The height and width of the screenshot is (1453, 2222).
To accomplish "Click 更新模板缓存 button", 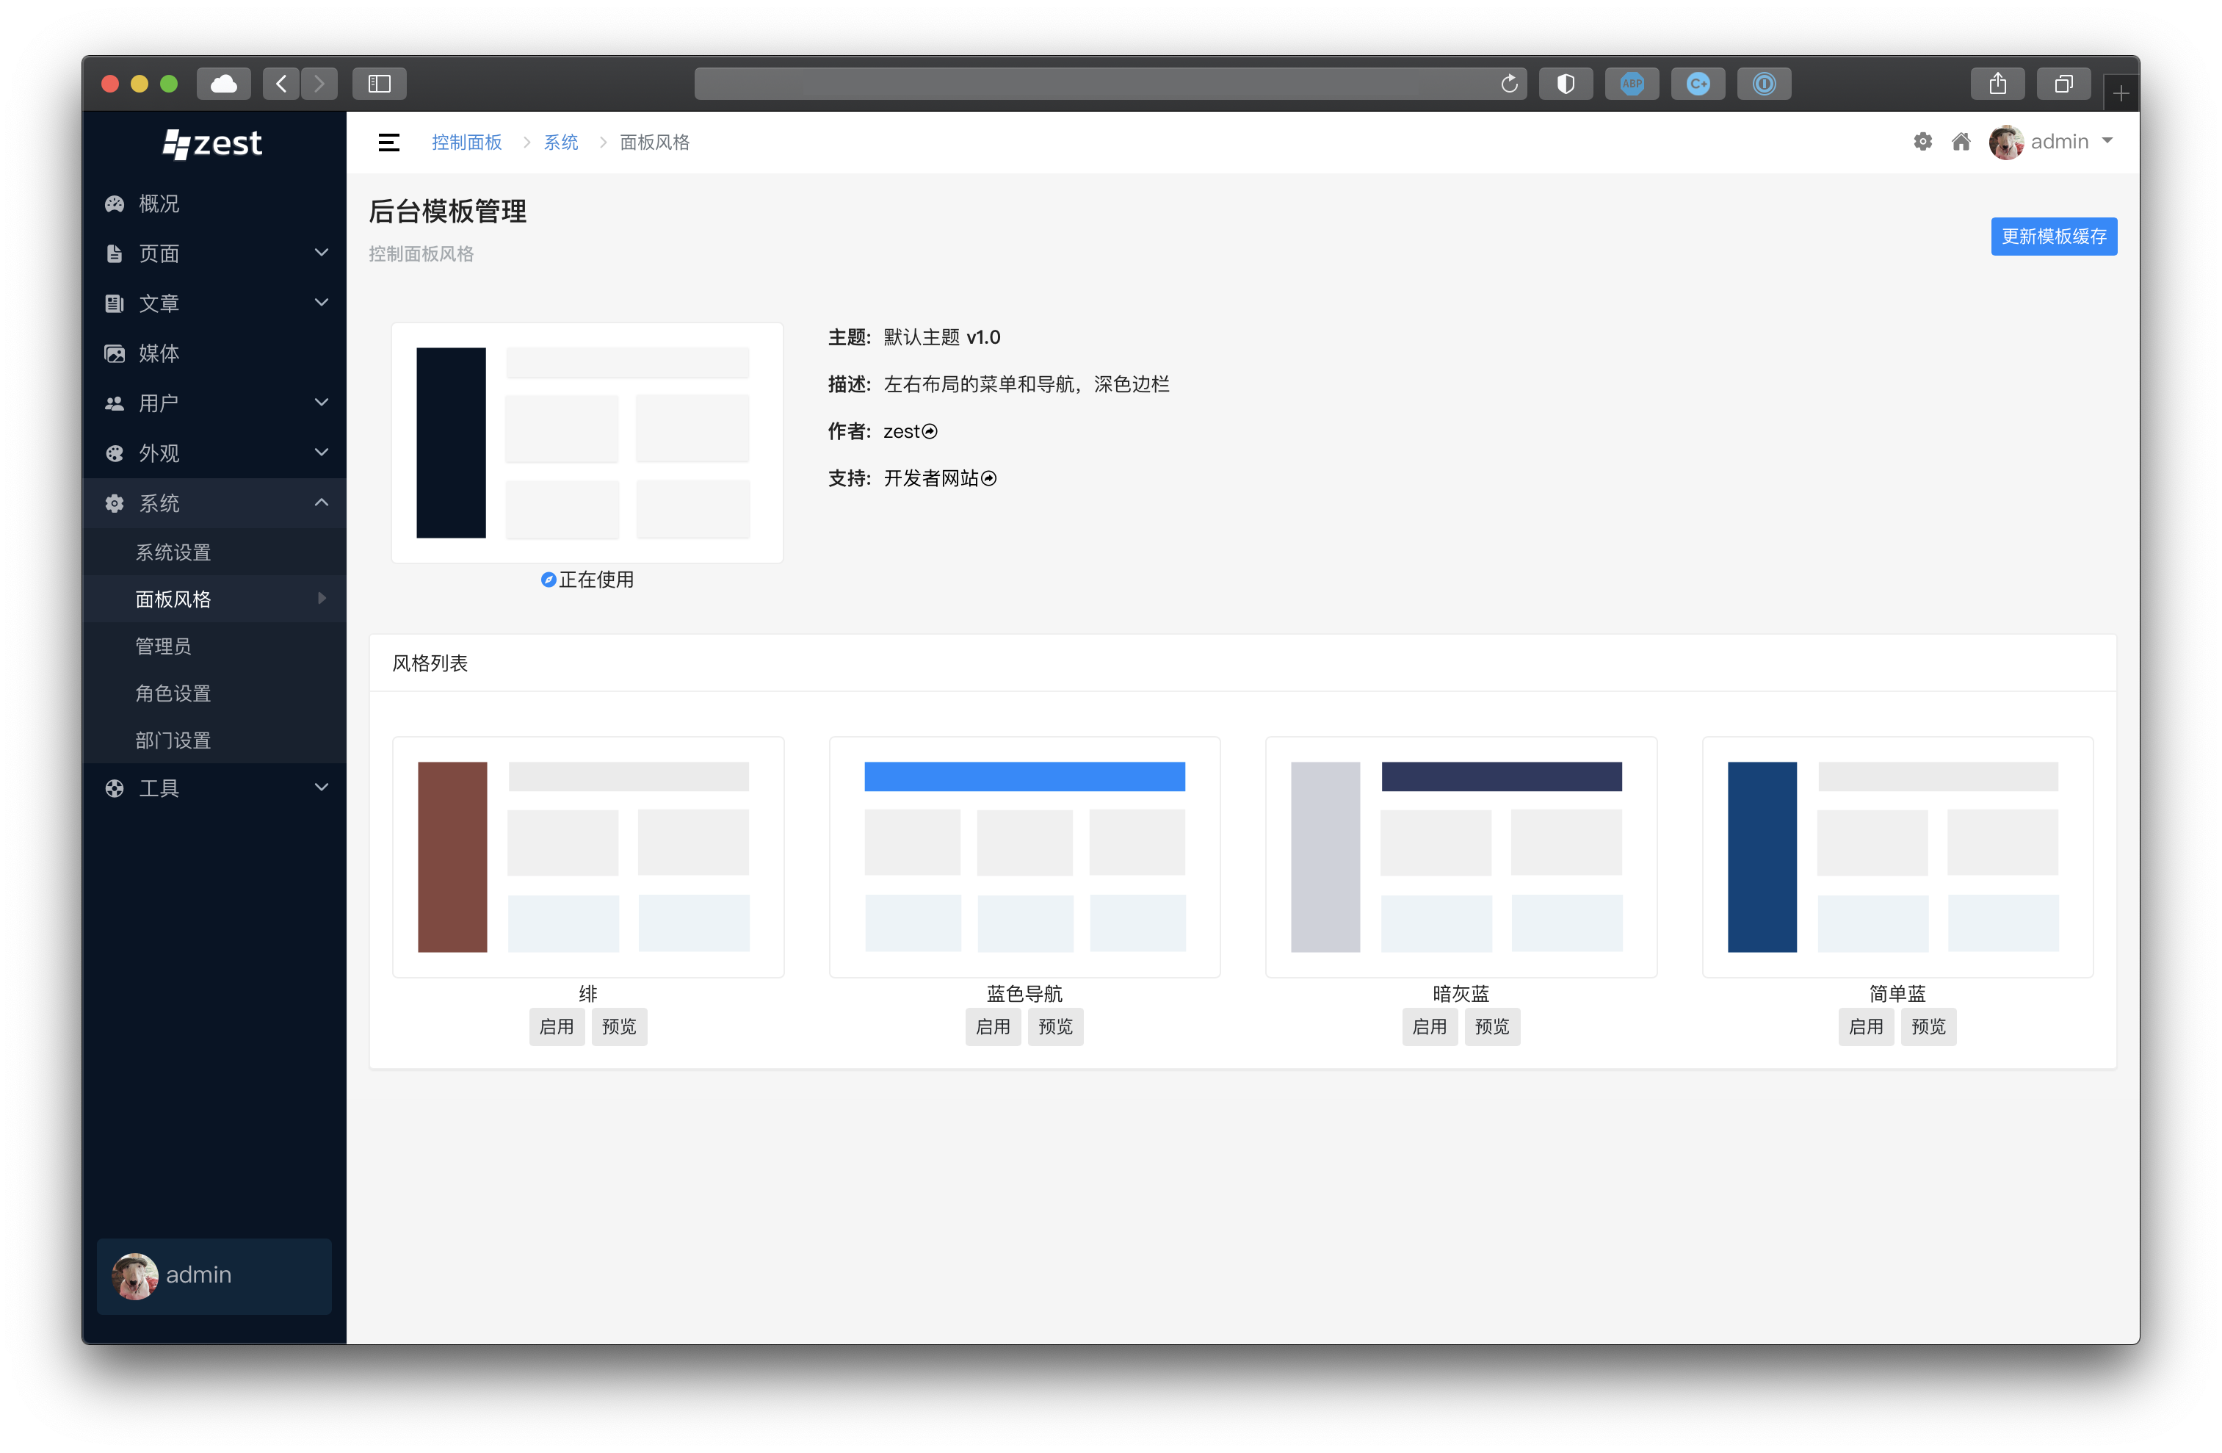I will pos(2053,237).
